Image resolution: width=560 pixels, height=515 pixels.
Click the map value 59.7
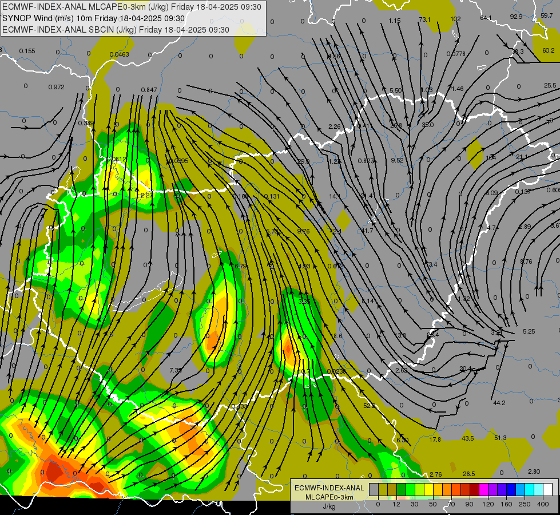(x=547, y=15)
